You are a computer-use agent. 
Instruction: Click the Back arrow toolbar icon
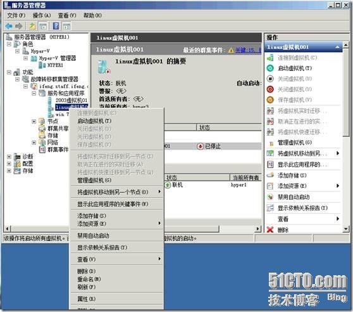[x=9, y=26]
